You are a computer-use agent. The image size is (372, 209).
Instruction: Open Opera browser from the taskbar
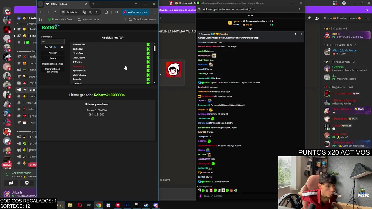point(80,205)
